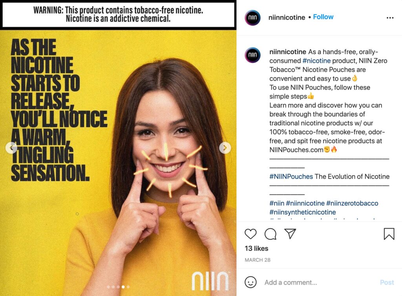Open niinnicotine profile picture in header
The image size is (402, 296).
coord(252,18)
